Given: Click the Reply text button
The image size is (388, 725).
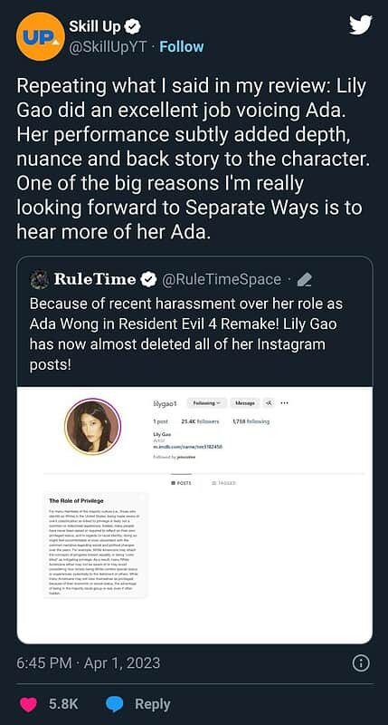Looking at the screenshot, I should coord(152,704).
